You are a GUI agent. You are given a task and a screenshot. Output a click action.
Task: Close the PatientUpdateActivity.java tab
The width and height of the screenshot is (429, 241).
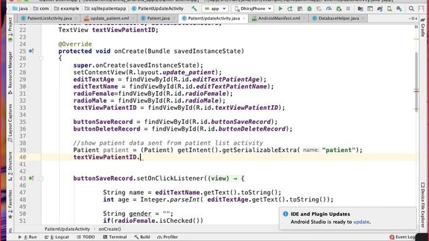[244, 18]
